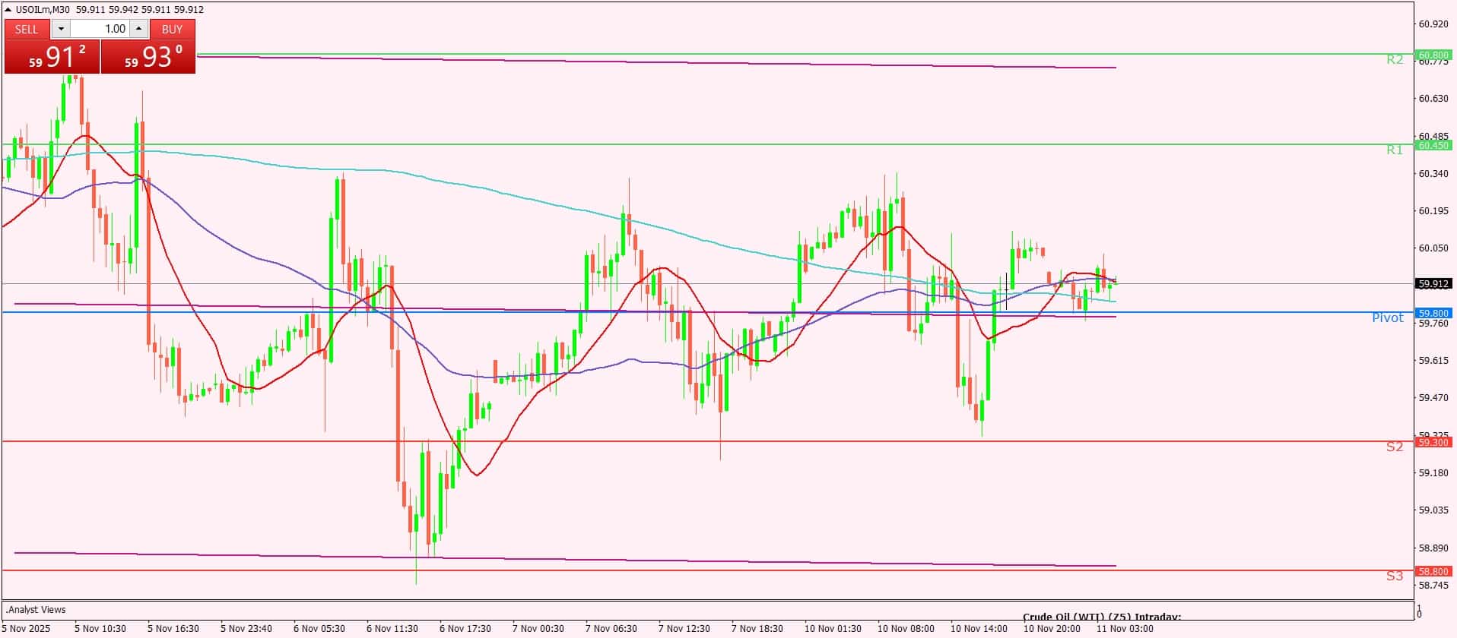Click the 58.745 price scale value
This screenshot has height=638, width=1457.
[1433, 586]
